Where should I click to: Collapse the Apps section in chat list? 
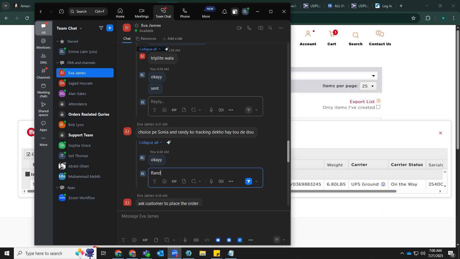tap(57, 188)
